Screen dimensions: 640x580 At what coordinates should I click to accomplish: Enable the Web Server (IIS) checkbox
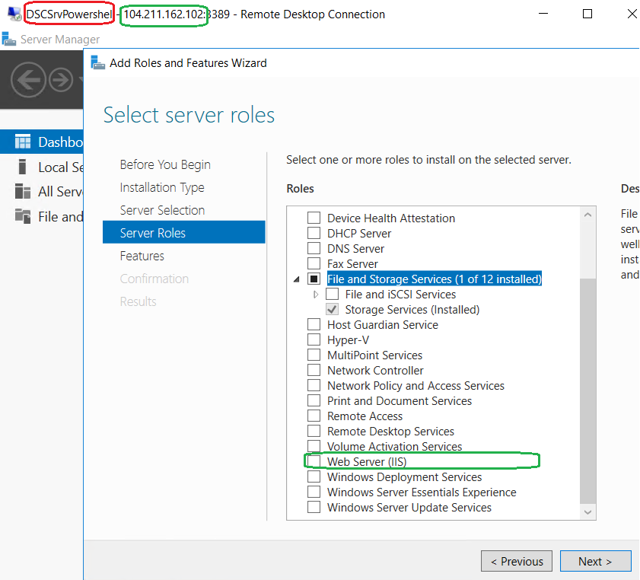pyautogui.click(x=314, y=461)
